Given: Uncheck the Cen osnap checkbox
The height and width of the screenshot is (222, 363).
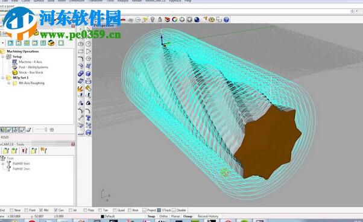Looking at the screenshot, I should click(55, 210).
